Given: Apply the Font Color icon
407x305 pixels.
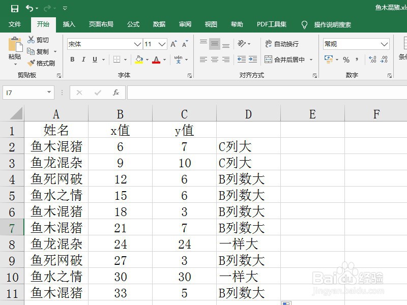Looking at the screenshot, I should click(x=157, y=59).
